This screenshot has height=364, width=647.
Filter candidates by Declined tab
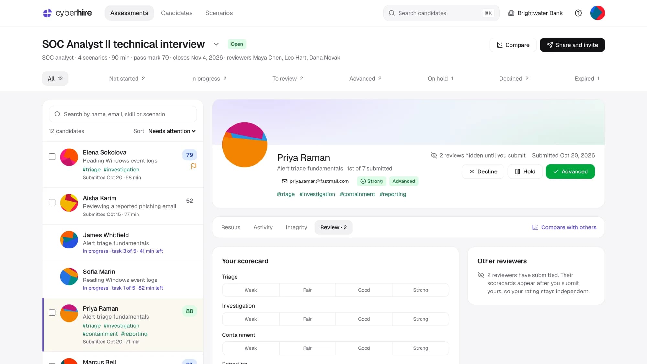tap(514, 79)
